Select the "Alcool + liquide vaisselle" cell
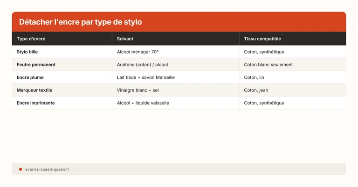Viewport: 358px width, 187px height. tap(143, 103)
